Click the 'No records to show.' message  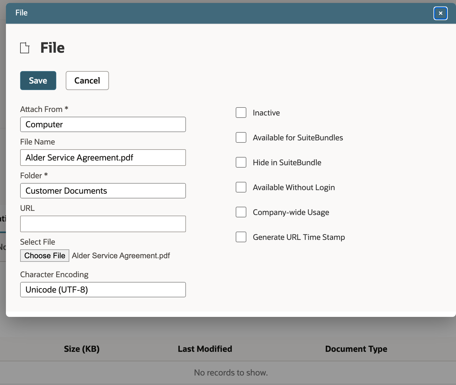coord(231,373)
